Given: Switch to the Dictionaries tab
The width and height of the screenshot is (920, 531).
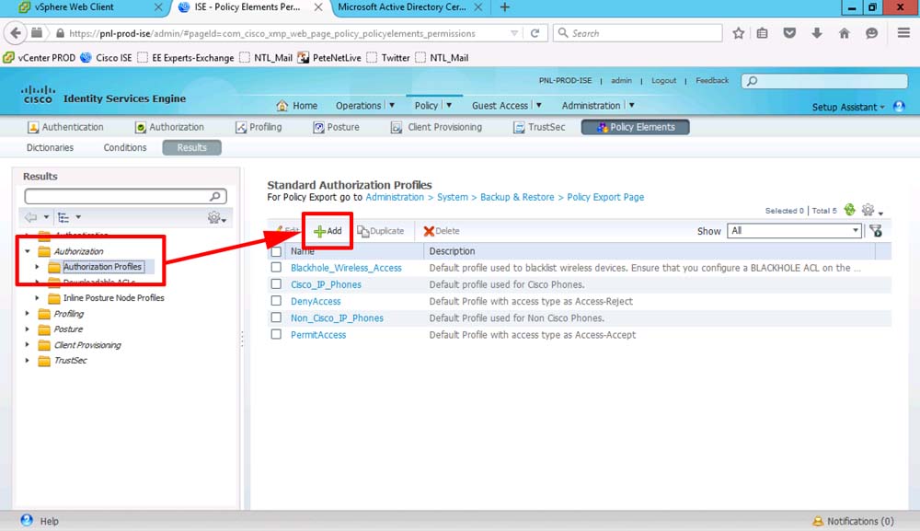Looking at the screenshot, I should [x=50, y=148].
